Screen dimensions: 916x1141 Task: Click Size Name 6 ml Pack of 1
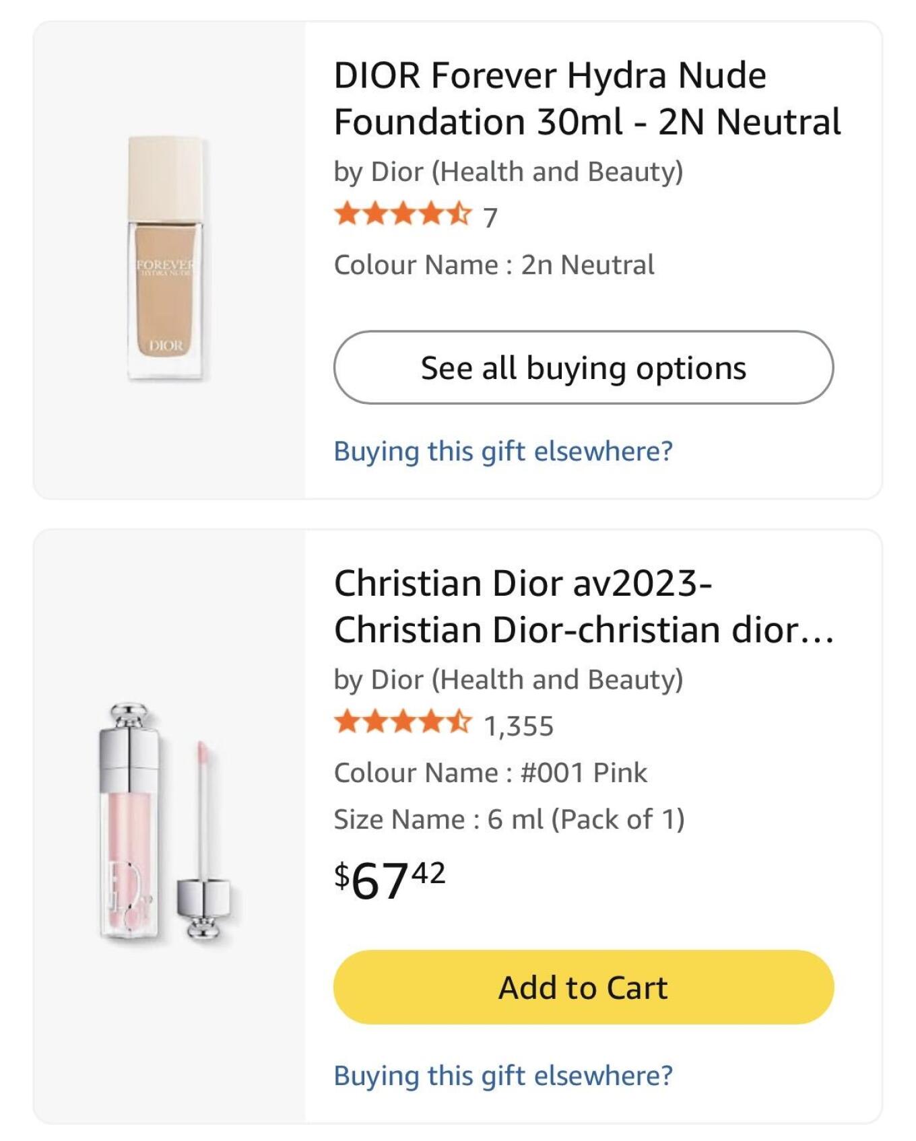(x=509, y=819)
